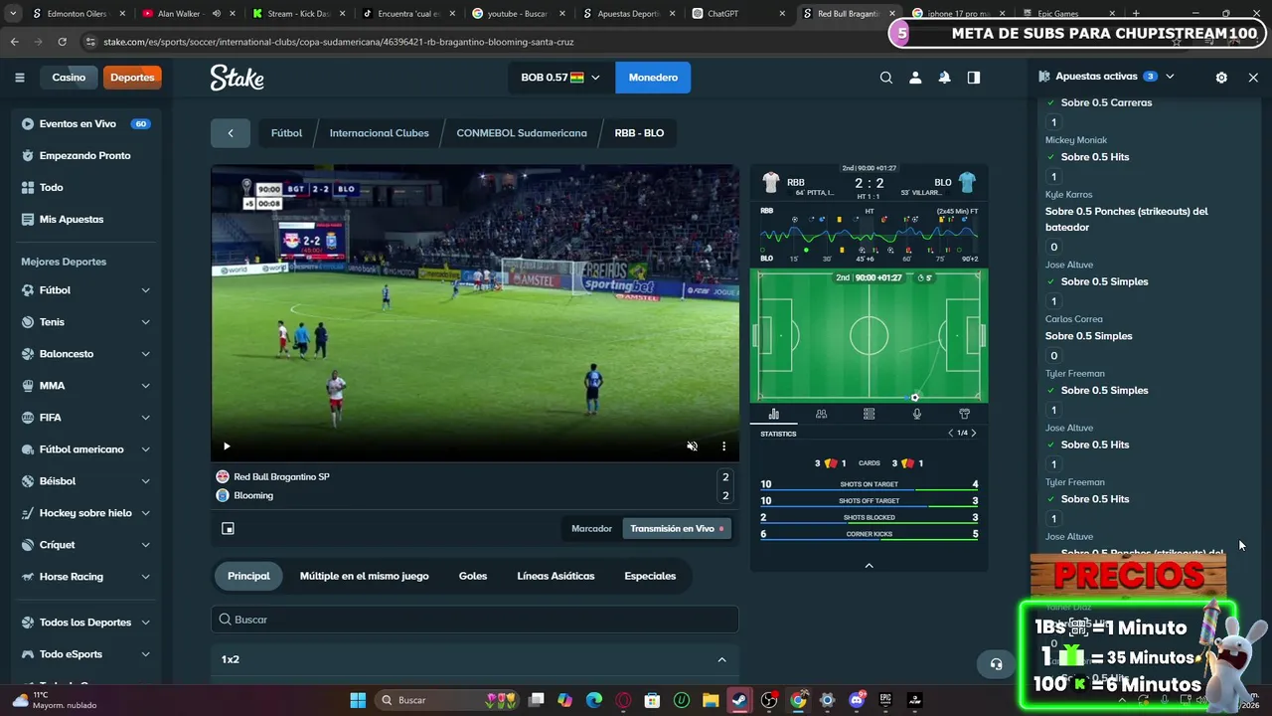Toggle the bet slip sidebar icon
Viewport: 1272px width, 716px height.
point(974,78)
